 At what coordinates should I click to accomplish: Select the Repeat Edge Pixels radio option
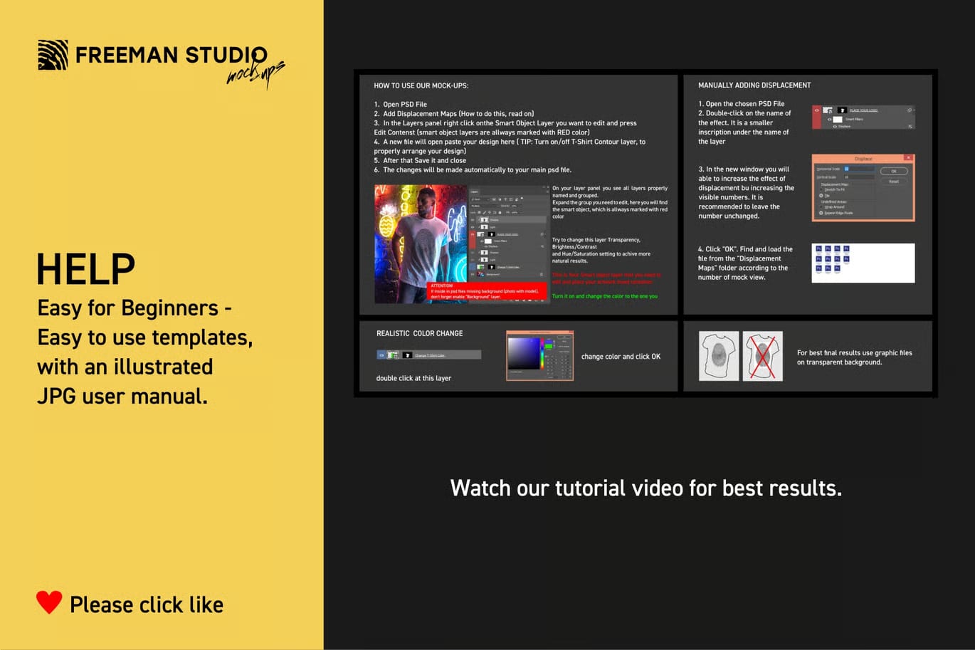821,213
